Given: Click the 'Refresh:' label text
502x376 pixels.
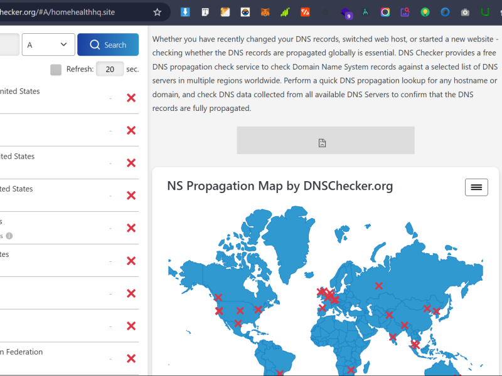Looking at the screenshot, I should coord(80,69).
